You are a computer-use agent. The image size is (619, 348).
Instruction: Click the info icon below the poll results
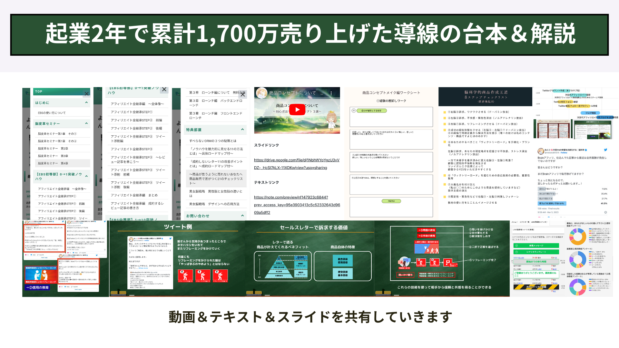[605, 212]
